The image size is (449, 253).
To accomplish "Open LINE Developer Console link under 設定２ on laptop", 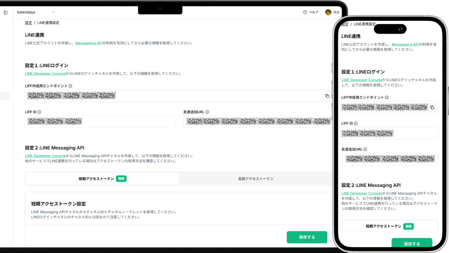I will [x=45, y=156].
